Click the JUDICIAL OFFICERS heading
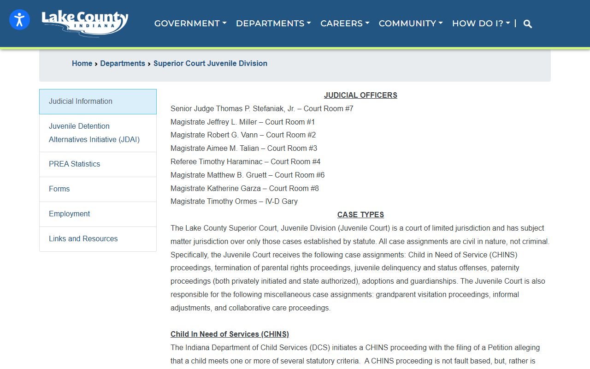 (360, 95)
